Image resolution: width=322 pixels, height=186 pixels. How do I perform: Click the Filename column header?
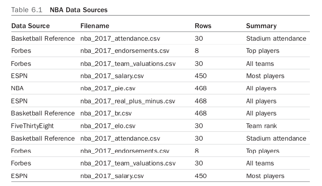click(95, 26)
